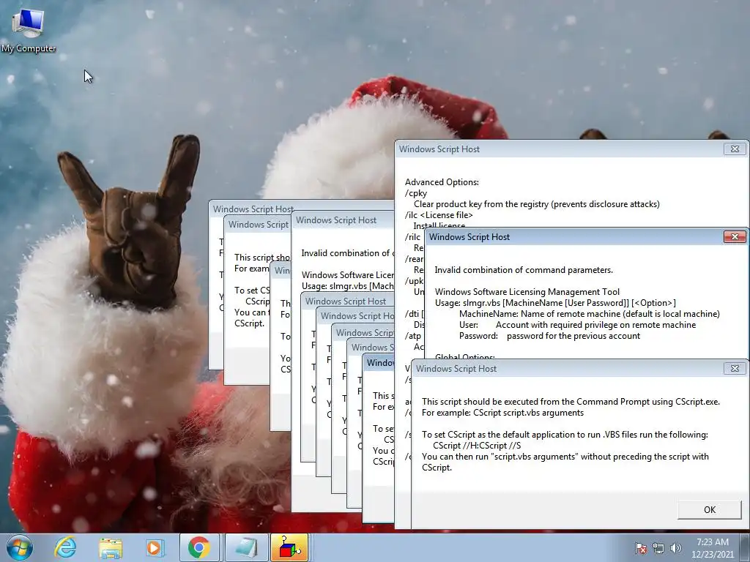This screenshot has width=750, height=562.
Task: Open Windows Media Player from taskbar
Action: 154,547
